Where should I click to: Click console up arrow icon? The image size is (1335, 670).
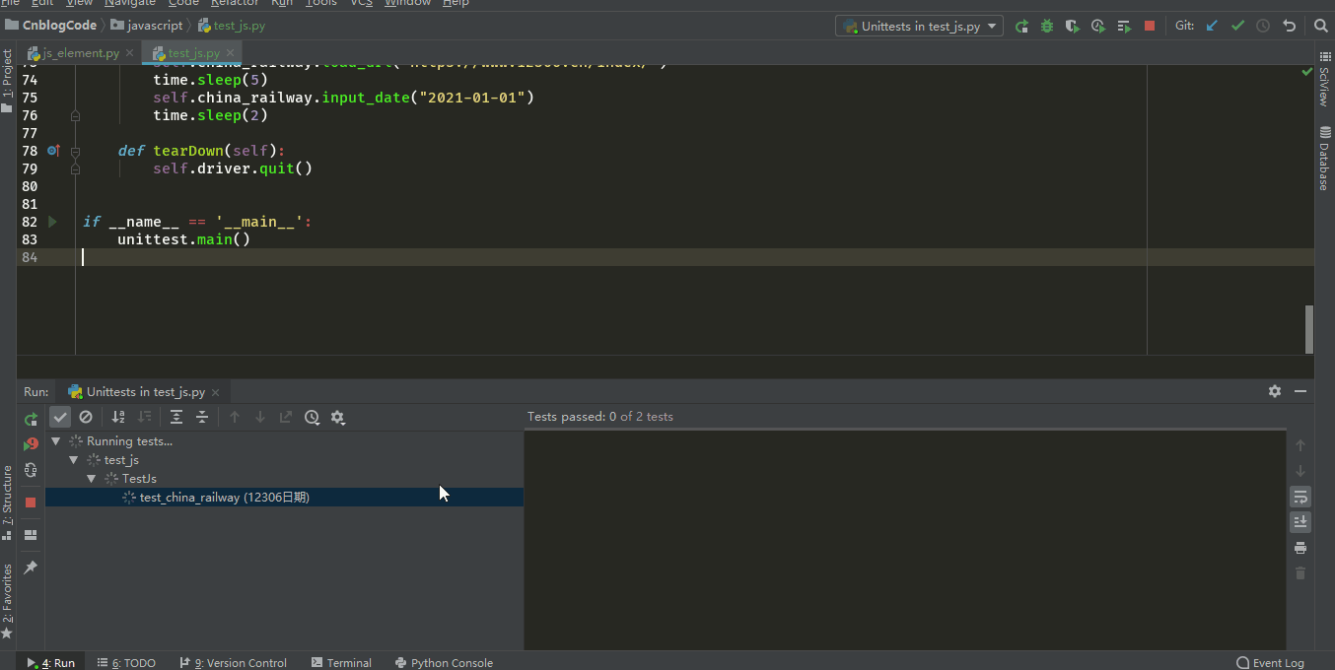pos(1300,445)
